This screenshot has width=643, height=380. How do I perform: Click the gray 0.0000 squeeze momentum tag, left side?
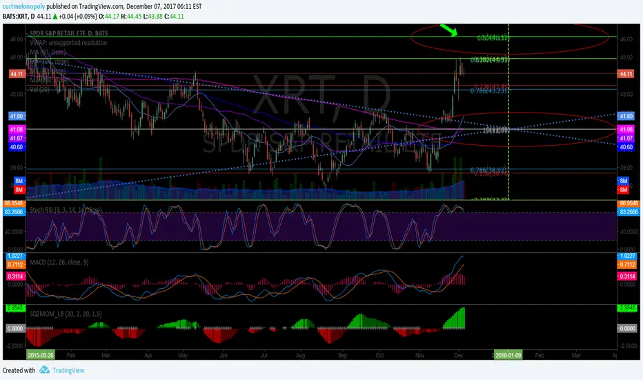(x=15, y=329)
